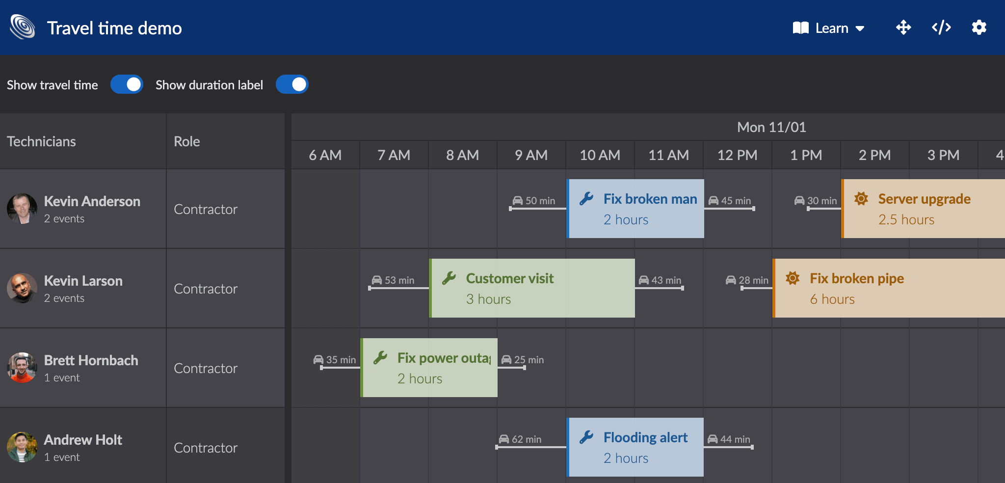Click the car icon on 50 min travel segment
Viewport: 1005px width, 483px height.
tap(519, 200)
